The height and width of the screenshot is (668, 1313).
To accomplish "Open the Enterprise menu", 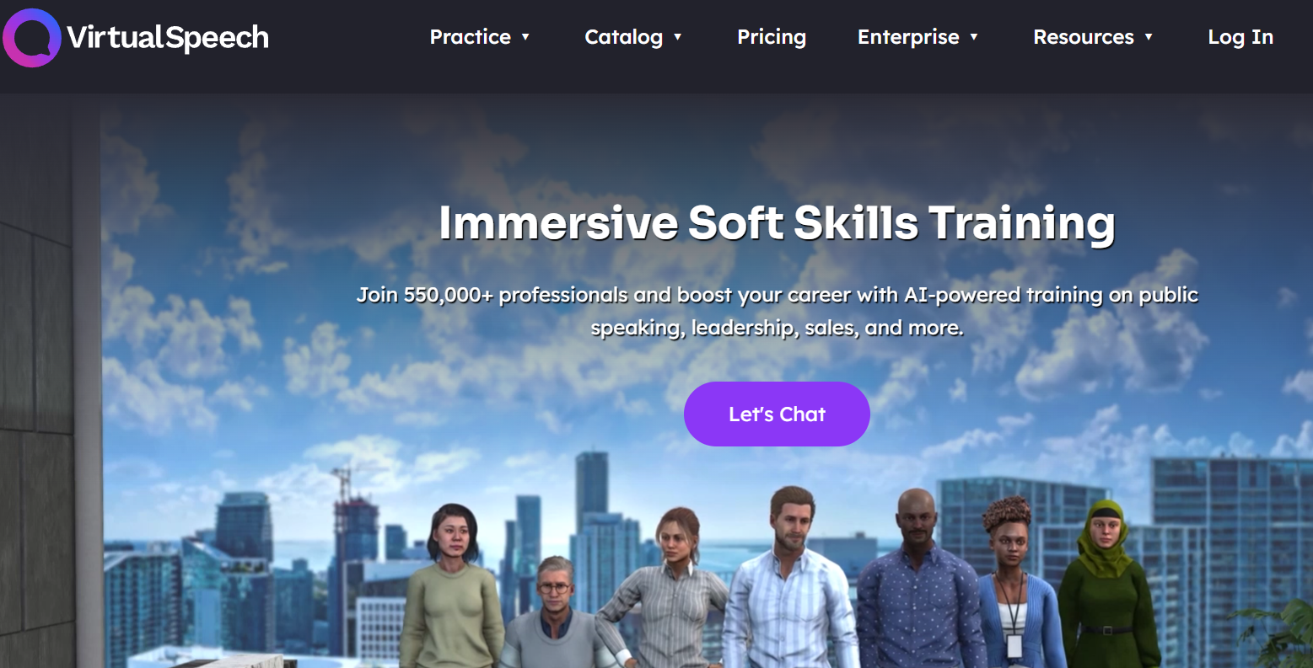I will [908, 37].
